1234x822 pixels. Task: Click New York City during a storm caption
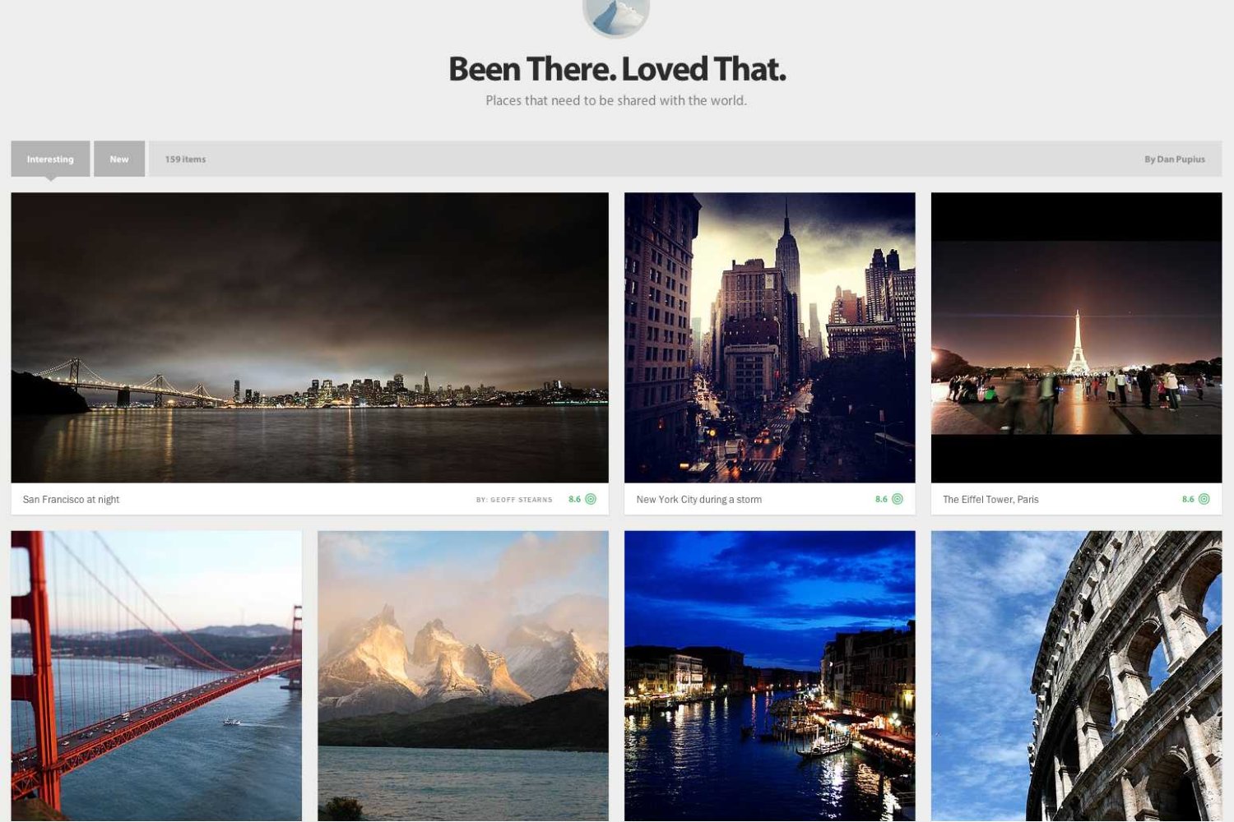coord(699,500)
